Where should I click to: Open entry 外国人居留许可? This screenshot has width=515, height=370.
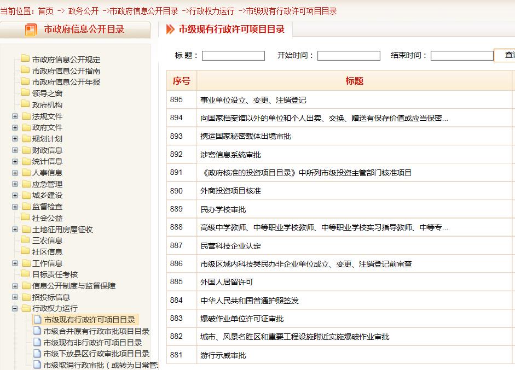click(x=227, y=282)
